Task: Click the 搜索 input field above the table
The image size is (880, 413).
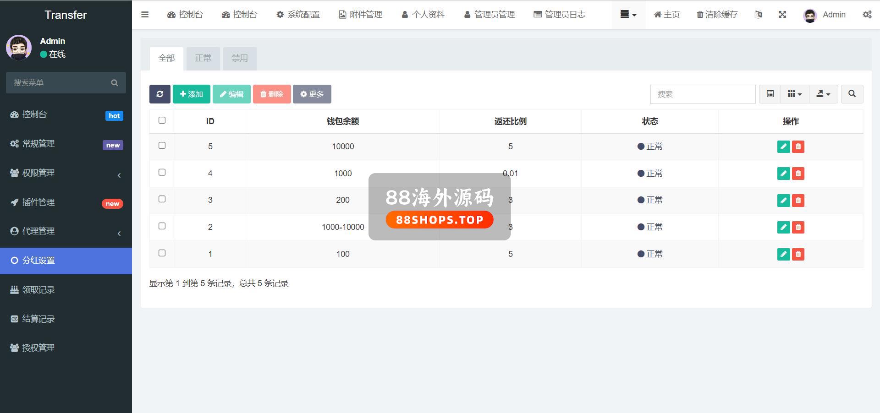Action: pyautogui.click(x=702, y=94)
